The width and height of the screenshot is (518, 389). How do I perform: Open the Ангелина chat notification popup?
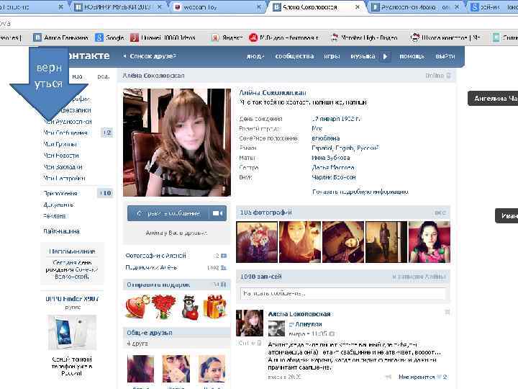[x=493, y=99]
